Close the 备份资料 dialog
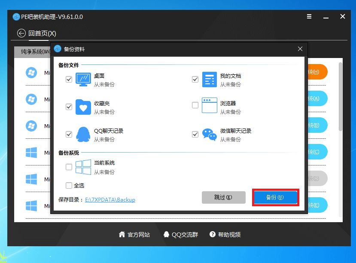 300,49
